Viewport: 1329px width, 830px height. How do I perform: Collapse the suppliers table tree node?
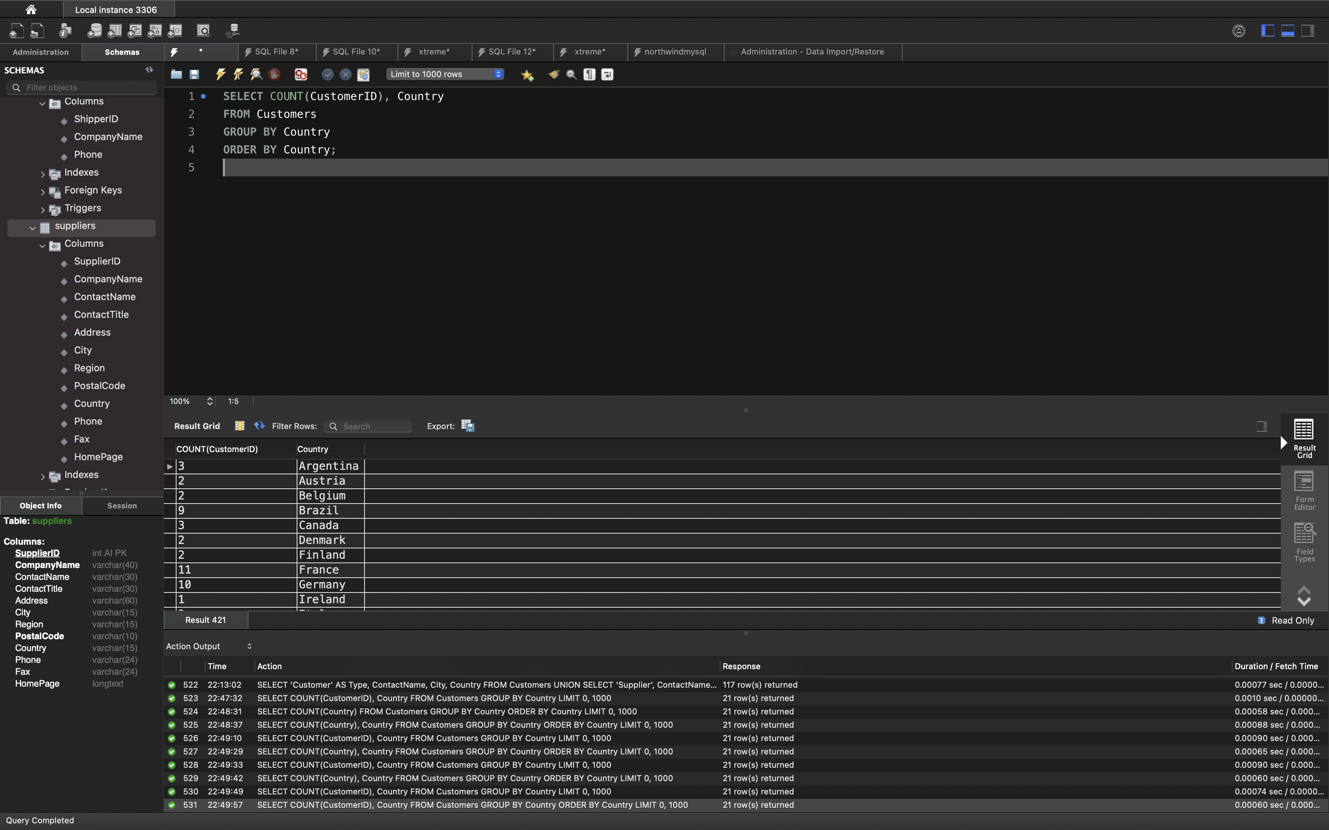tap(32, 227)
